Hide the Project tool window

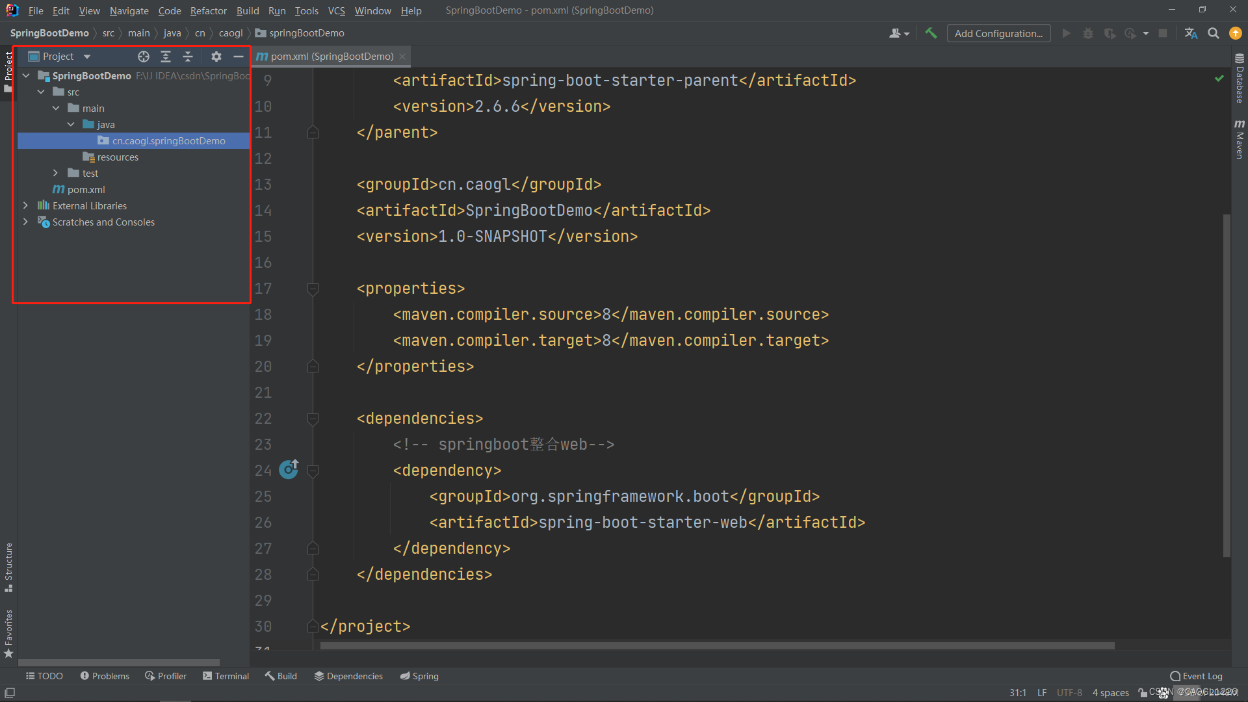[x=239, y=57]
